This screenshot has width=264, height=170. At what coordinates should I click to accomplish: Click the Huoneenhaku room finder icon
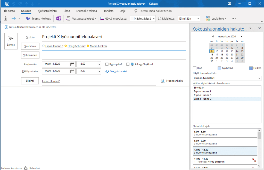pos(163,81)
